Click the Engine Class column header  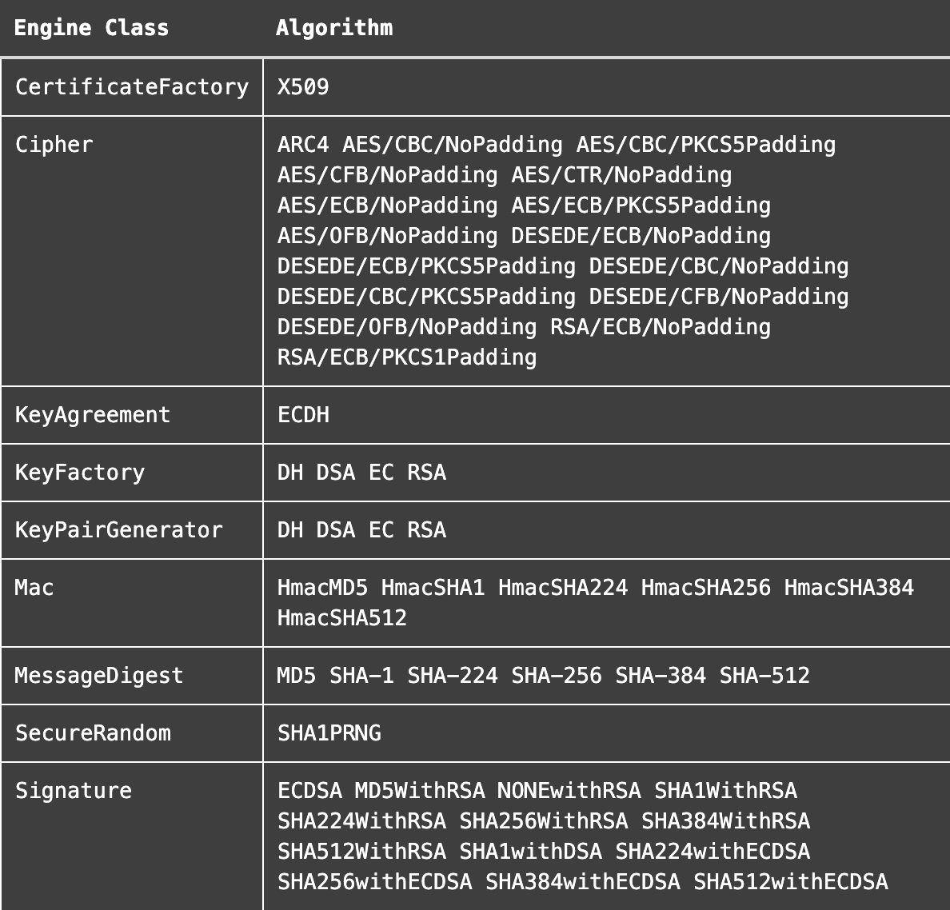click(91, 28)
